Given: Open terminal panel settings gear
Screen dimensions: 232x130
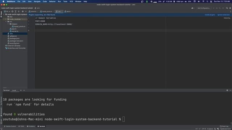Looking at the screenshot, I should (227, 90).
